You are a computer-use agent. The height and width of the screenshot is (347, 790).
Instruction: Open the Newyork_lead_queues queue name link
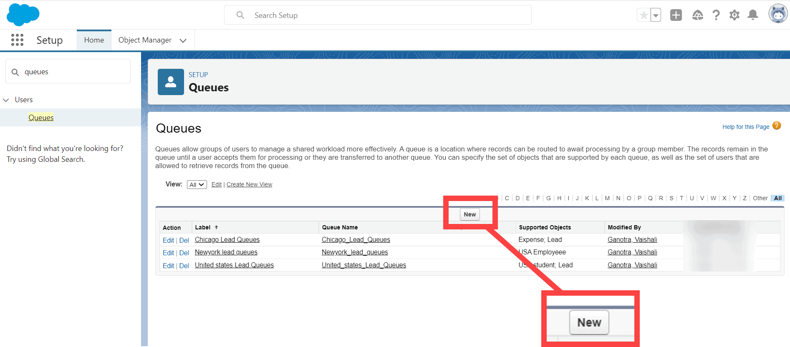tap(355, 252)
